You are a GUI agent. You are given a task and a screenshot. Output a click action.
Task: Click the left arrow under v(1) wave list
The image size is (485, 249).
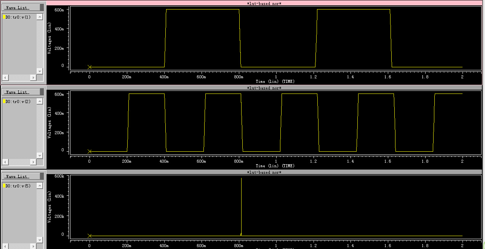click(5, 78)
